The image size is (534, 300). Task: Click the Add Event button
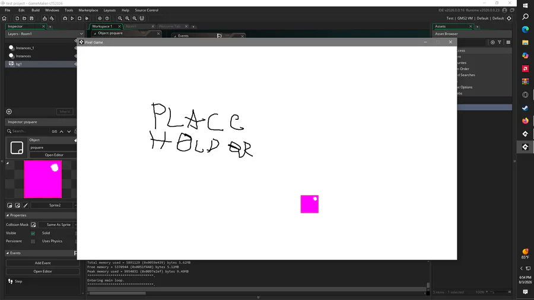(x=43, y=263)
